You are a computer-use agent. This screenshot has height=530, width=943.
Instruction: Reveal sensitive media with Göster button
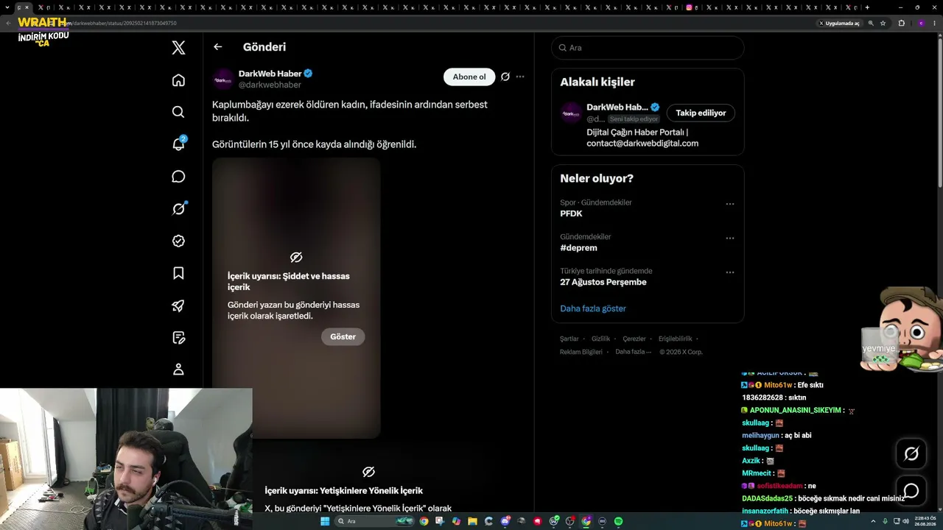pyautogui.click(x=343, y=336)
